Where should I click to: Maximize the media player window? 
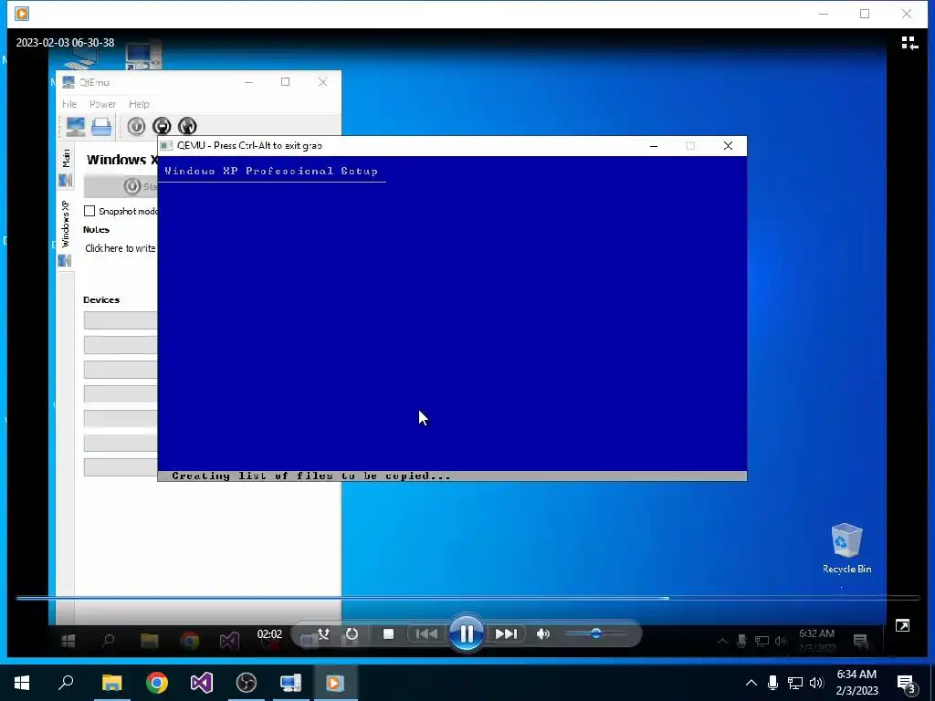865,14
